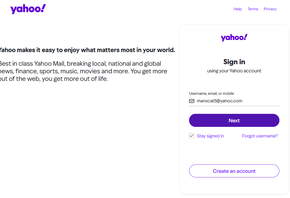The image size is (290, 198).
Task: Click the 'Stay signed in' label text
Action: (210, 136)
